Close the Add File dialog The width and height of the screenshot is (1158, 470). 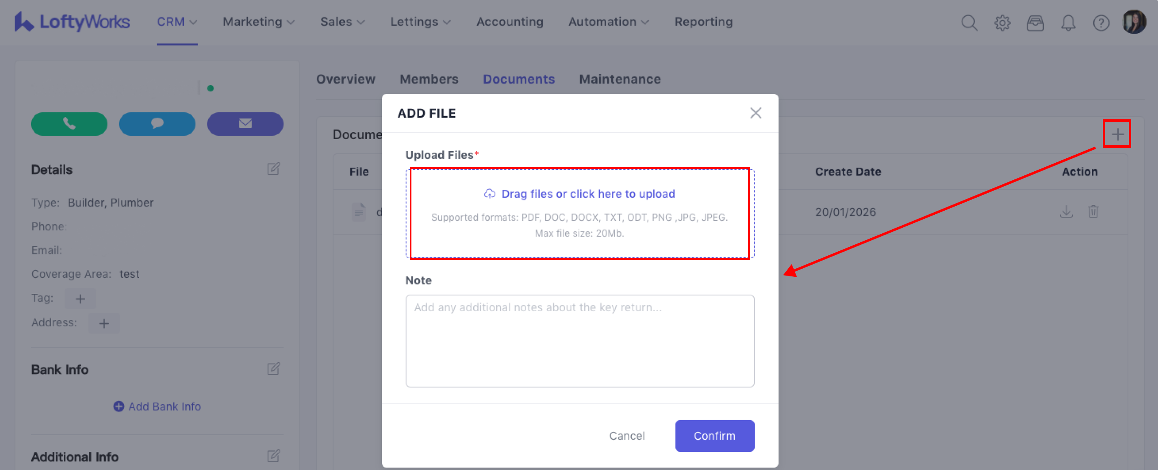755,113
